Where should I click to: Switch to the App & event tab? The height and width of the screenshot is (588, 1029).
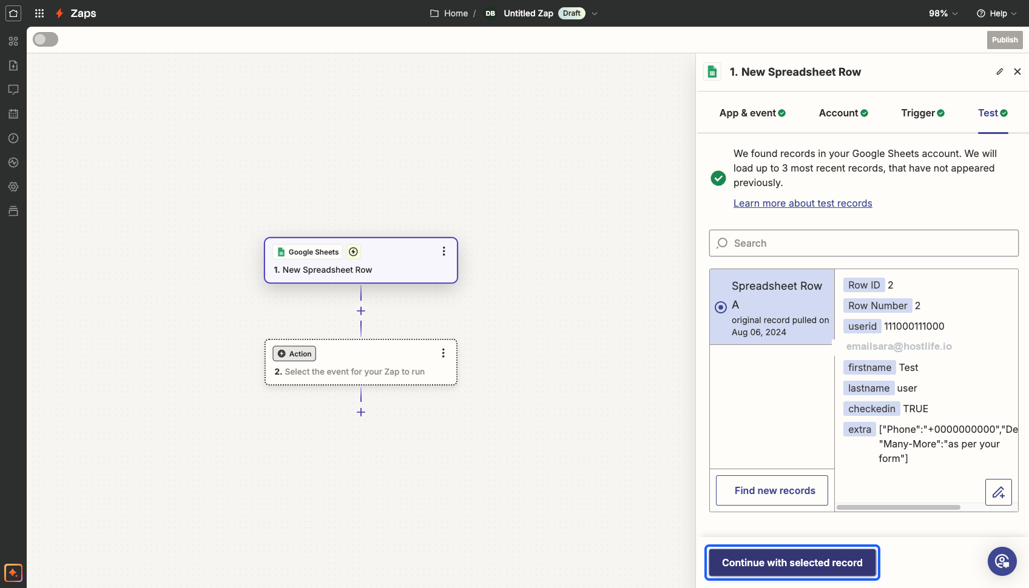tap(752, 113)
